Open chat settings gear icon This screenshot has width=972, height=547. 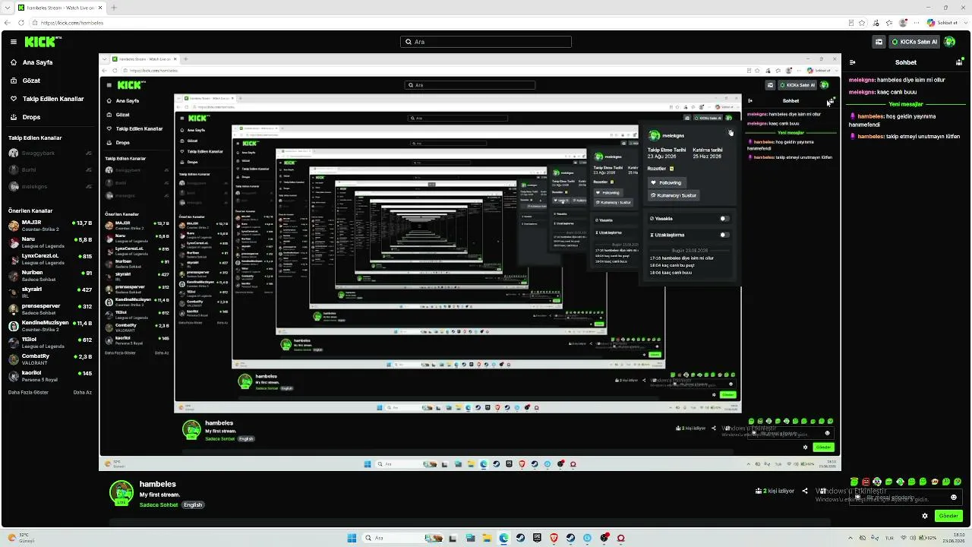tap(925, 516)
